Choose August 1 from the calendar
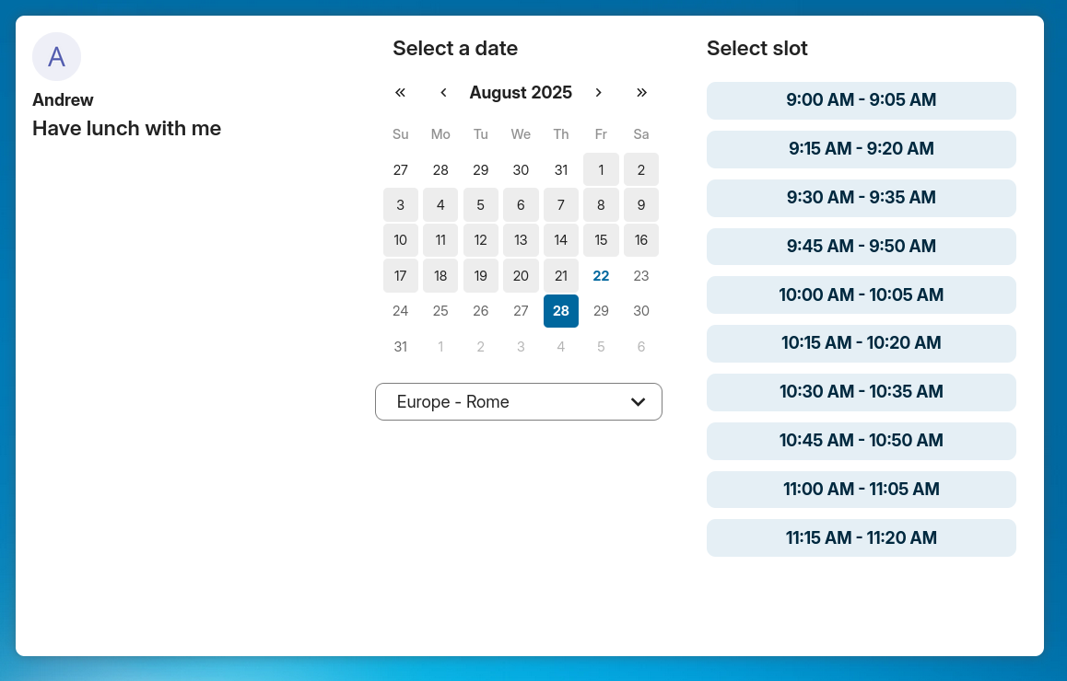1067x681 pixels. 601,169
